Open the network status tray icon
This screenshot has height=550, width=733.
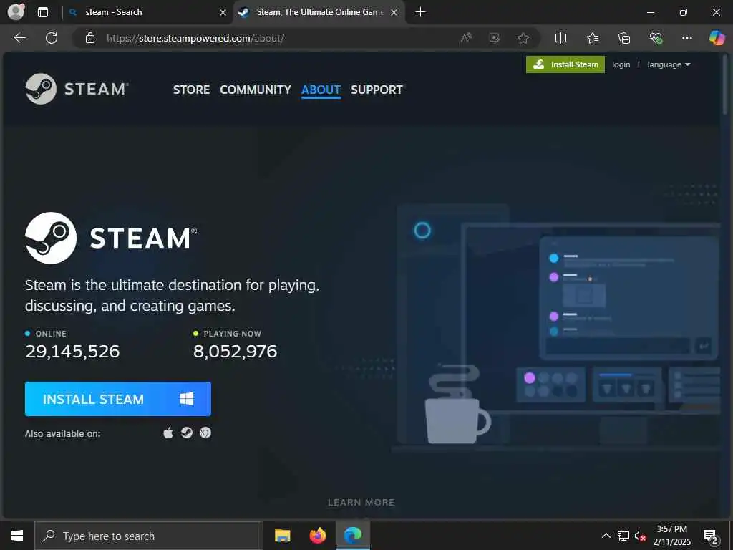point(623,536)
